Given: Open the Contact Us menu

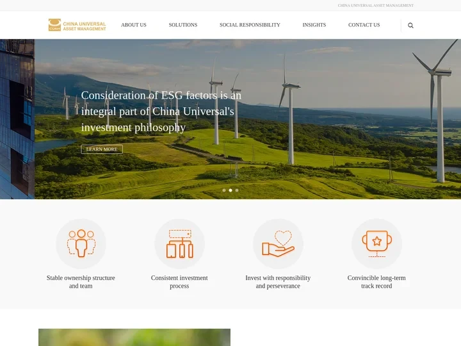Looking at the screenshot, I should 364,25.
